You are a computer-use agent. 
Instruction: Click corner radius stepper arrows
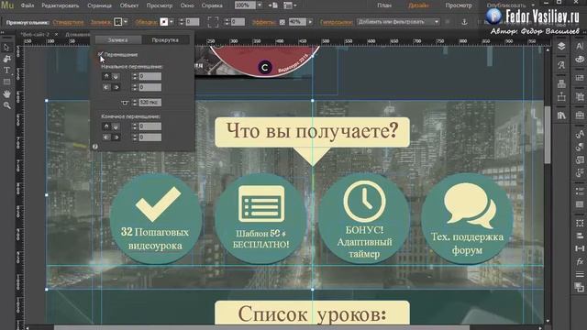tap(227, 22)
